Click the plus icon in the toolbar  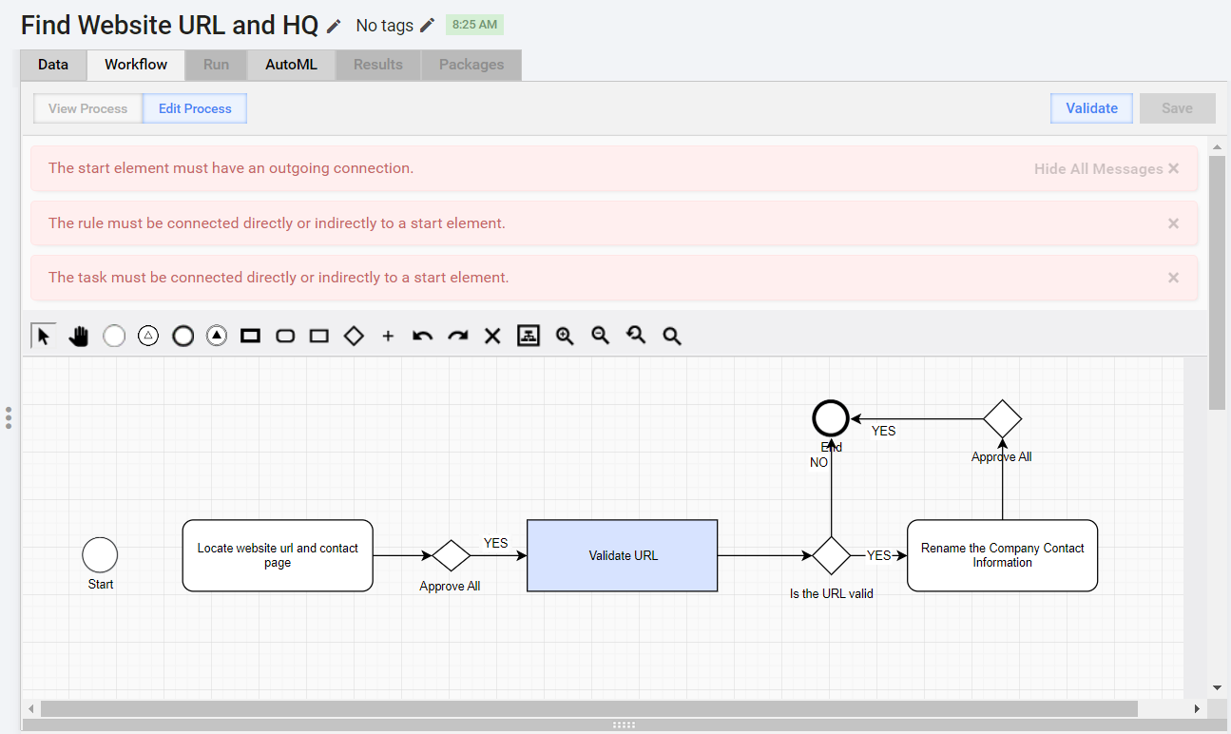(388, 336)
